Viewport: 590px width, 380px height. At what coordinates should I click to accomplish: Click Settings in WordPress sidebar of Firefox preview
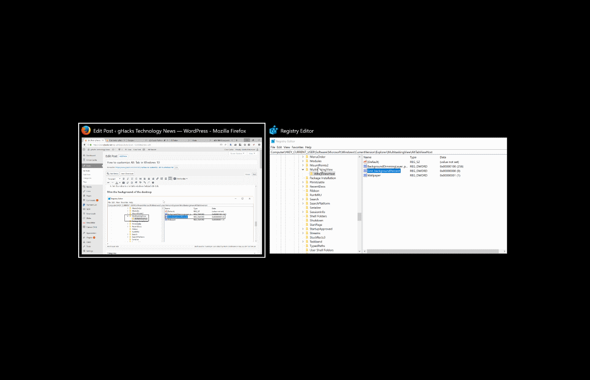click(x=88, y=251)
